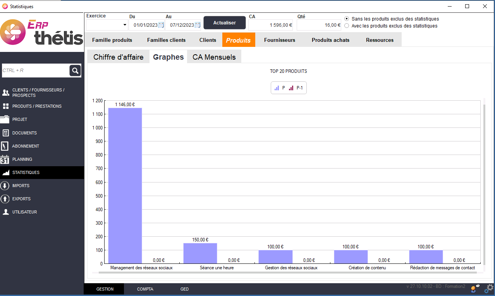The height and width of the screenshot is (296, 495).
Task: Switch to the CA Mensuels tab
Action: tap(214, 57)
